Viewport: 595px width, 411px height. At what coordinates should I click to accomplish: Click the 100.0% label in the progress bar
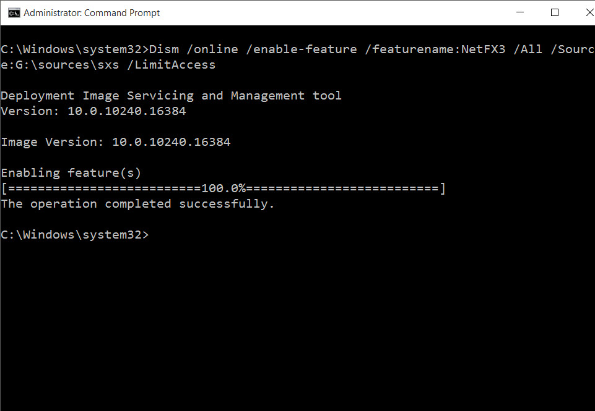coord(224,189)
